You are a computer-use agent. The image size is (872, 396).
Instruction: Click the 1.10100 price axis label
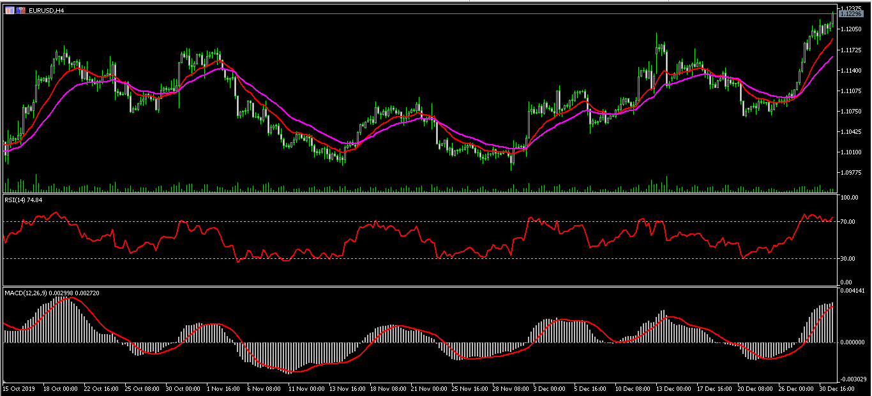(x=850, y=152)
